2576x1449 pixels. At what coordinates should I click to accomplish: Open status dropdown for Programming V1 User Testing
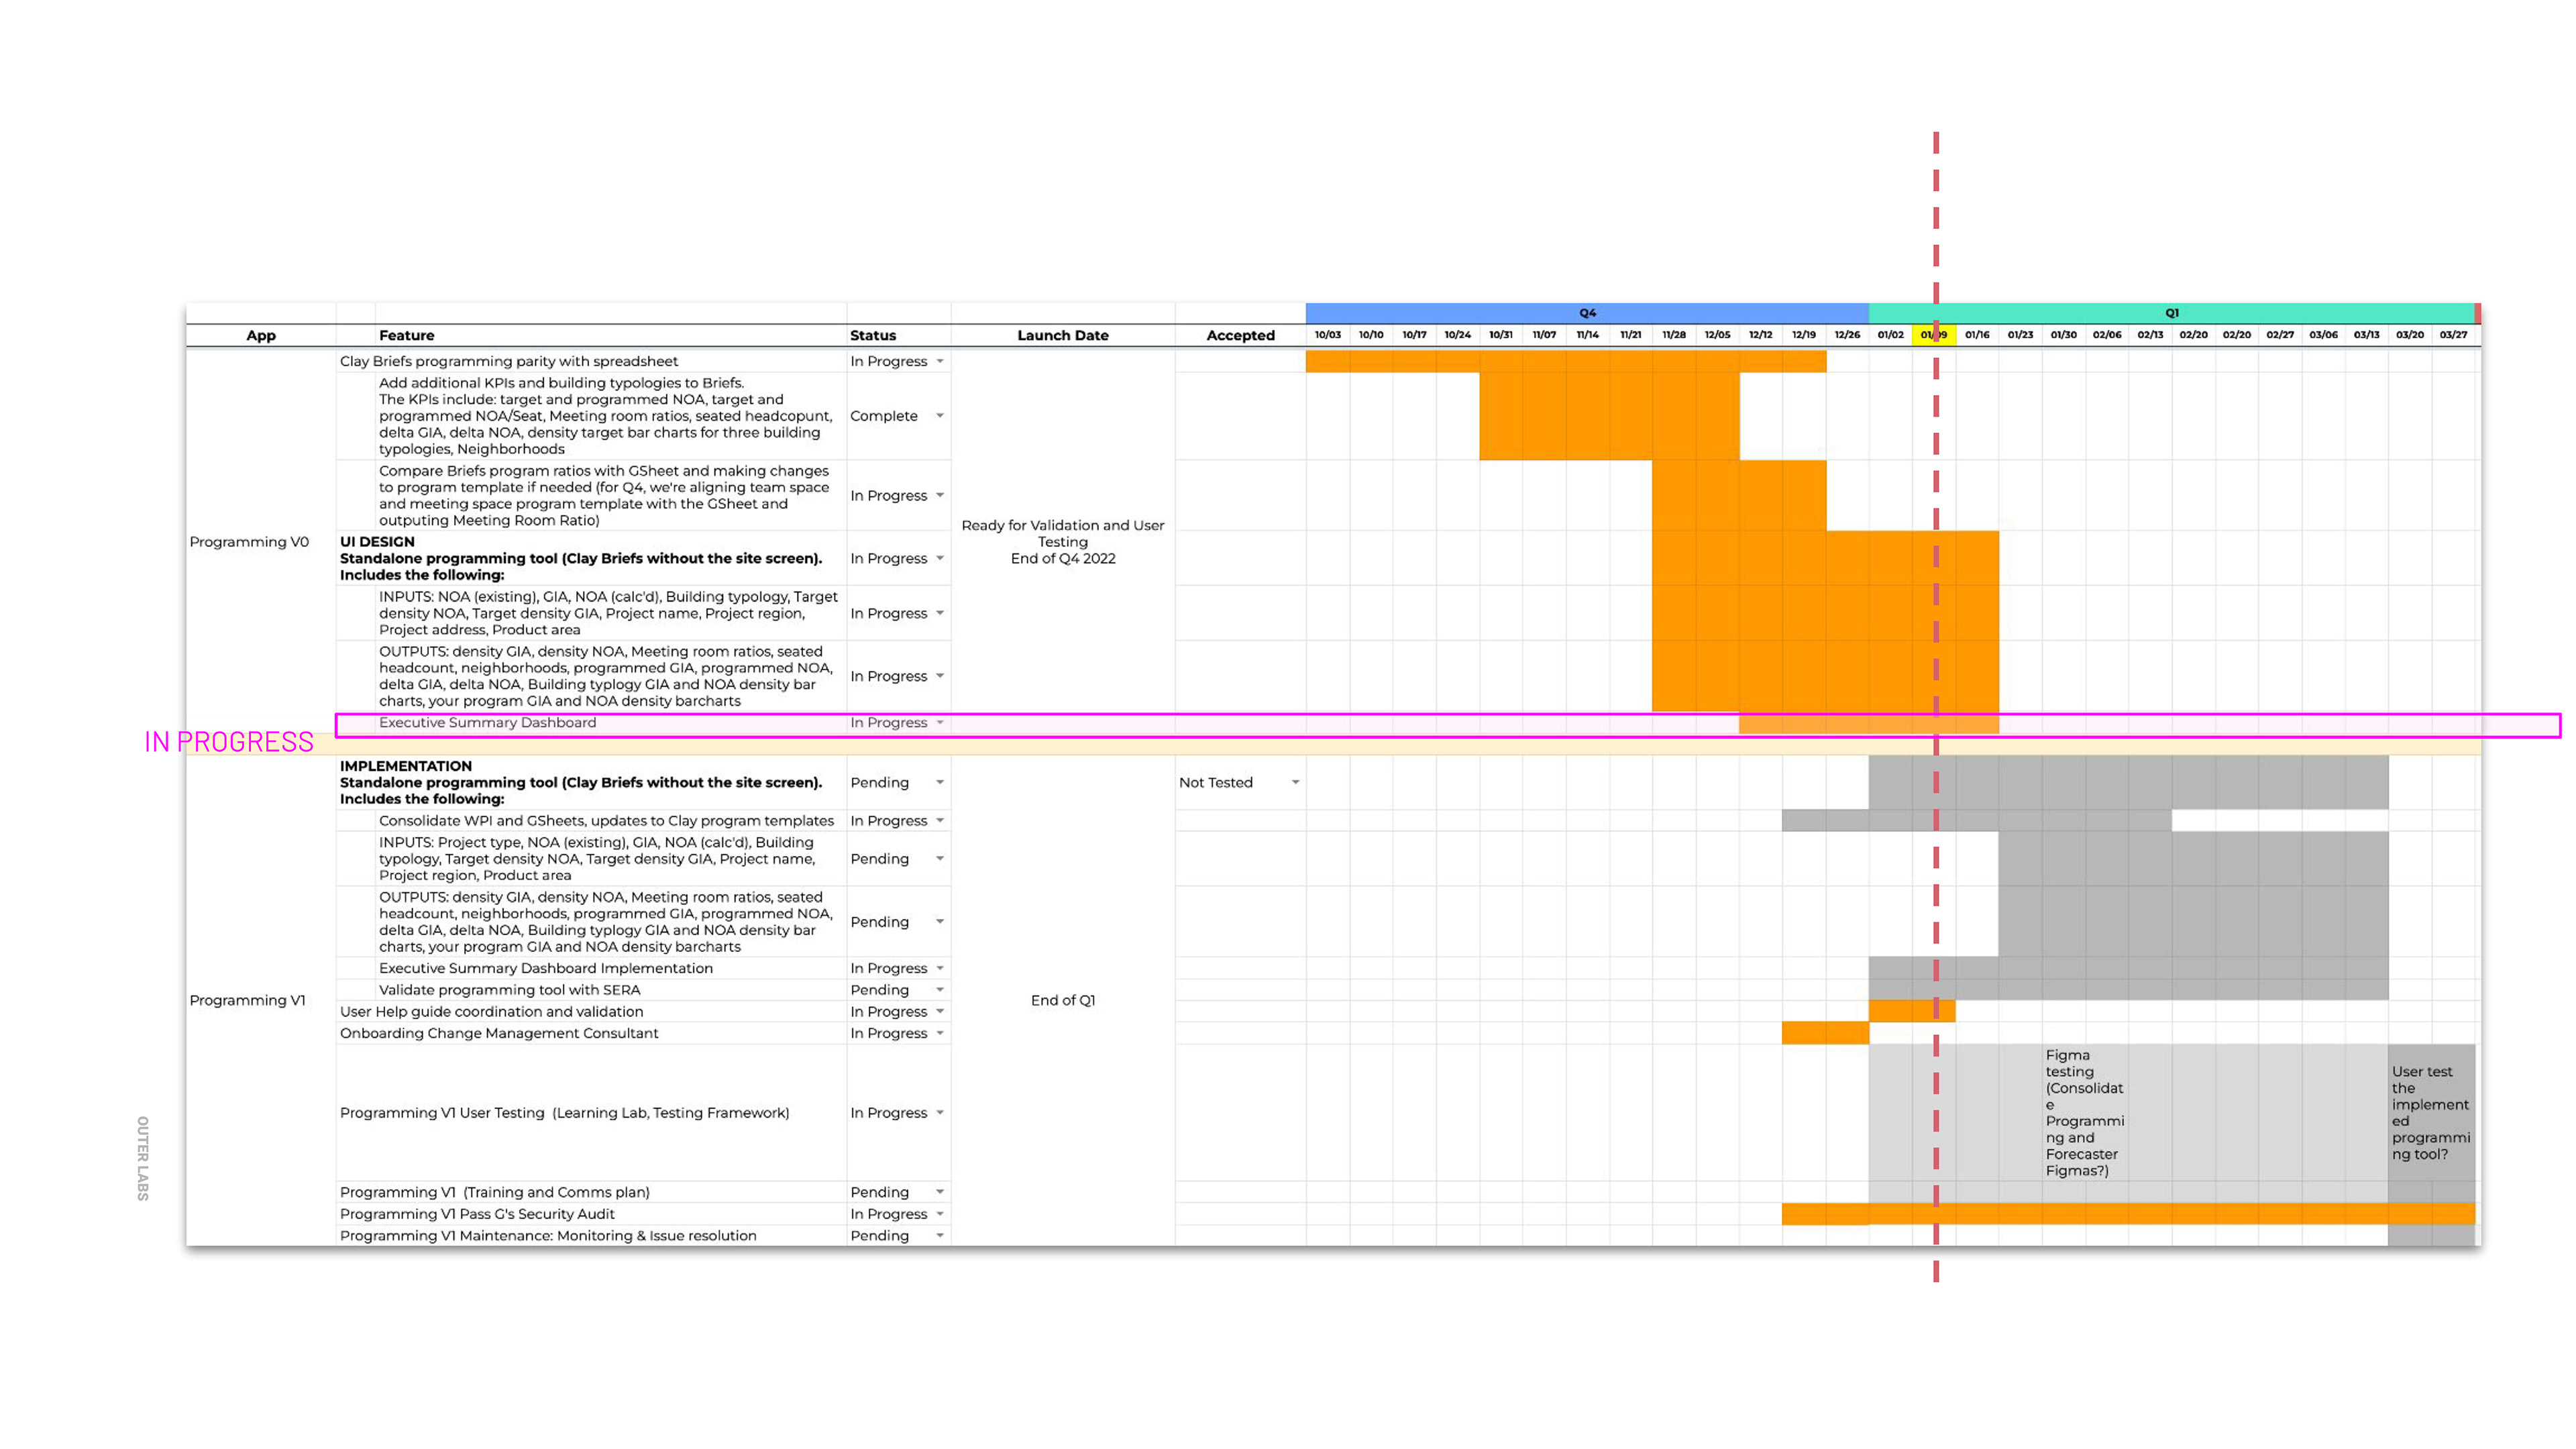click(939, 1112)
